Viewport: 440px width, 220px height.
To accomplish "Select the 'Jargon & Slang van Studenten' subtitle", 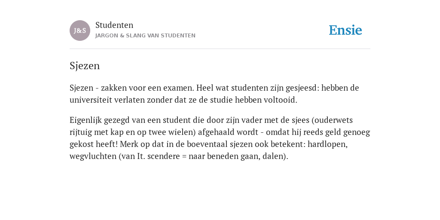I will [x=145, y=36].
